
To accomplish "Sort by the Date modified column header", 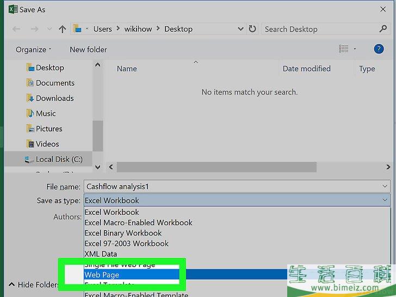I will (306, 69).
